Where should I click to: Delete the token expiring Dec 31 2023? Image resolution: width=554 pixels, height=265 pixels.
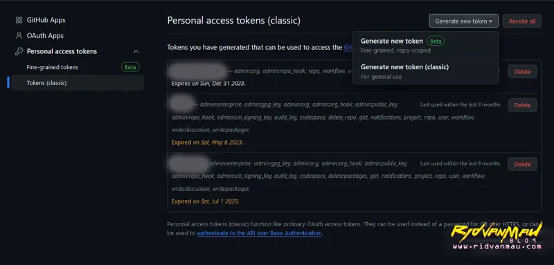pyautogui.click(x=522, y=72)
